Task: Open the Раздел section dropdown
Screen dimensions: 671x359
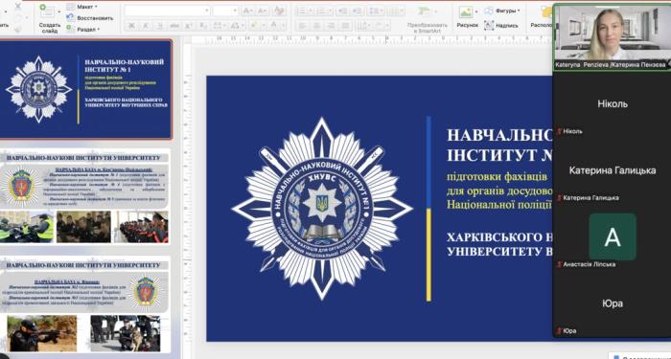Action: (83, 29)
